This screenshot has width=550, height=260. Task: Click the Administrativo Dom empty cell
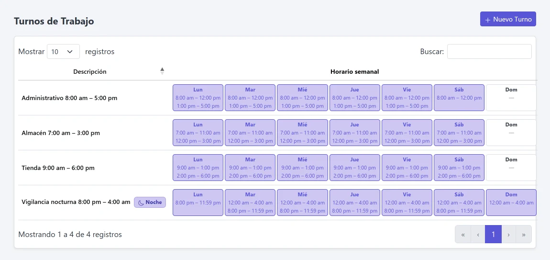tap(511, 98)
